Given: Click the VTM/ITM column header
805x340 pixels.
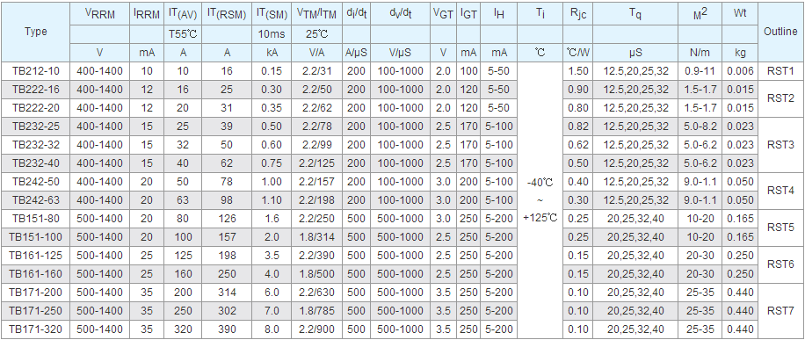Looking at the screenshot, I should [x=316, y=14].
